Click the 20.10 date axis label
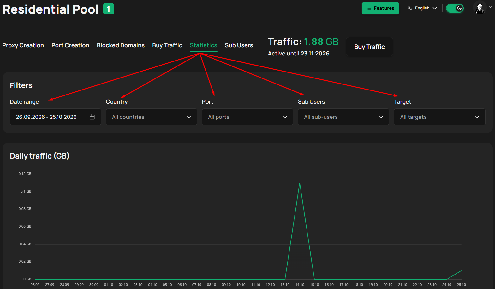Image resolution: width=495 pixels, height=289 pixels. pyautogui.click(x=388, y=285)
